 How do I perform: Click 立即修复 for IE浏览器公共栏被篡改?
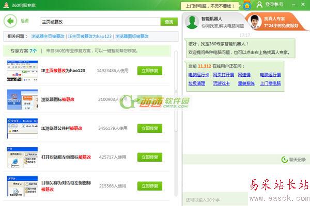(150, 128)
